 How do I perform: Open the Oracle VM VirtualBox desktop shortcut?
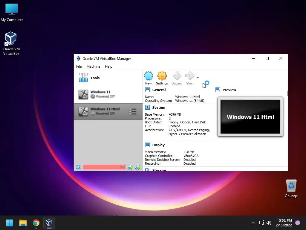(11, 43)
